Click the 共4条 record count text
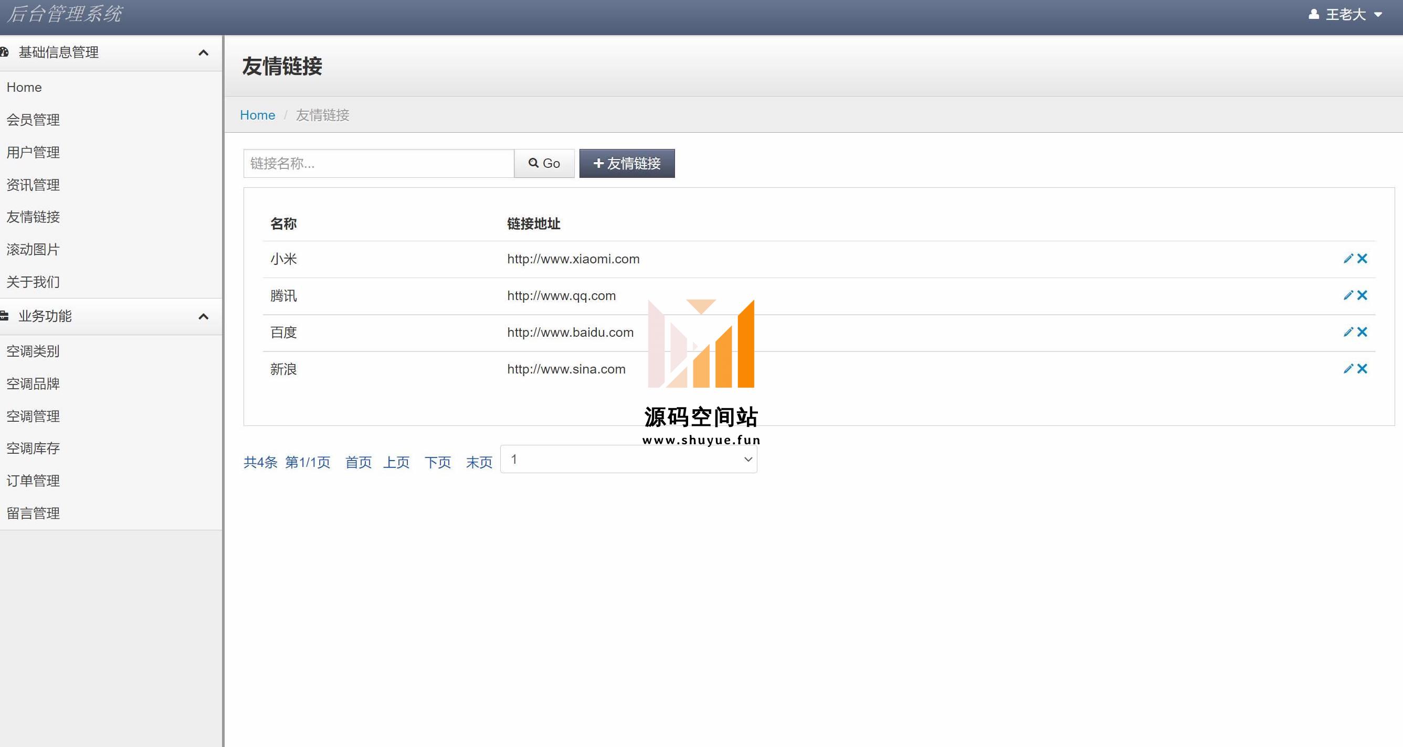1403x747 pixels. click(260, 462)
